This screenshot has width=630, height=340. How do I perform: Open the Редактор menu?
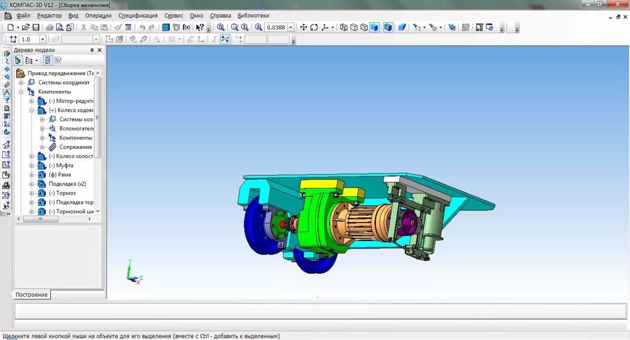pos(49,16)
